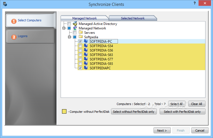This screenshot has width=213, height=138.
Task: Click the Managed Active Directory icon
Action: [75, 24]
